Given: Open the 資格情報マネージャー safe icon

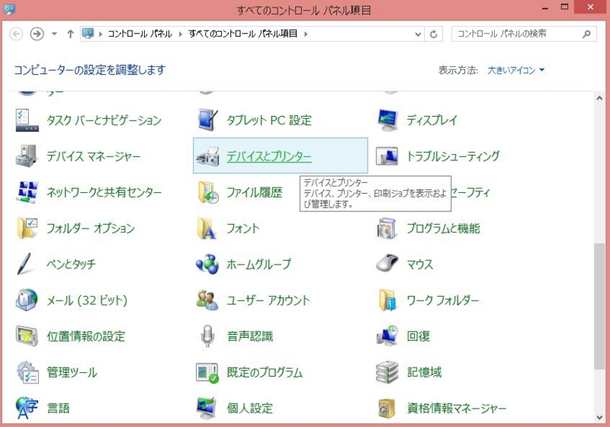Looking at the screenshot, I should [387, 409].
